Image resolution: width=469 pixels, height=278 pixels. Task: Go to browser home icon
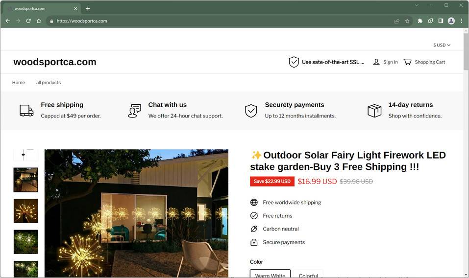click(x=39, y=21)
